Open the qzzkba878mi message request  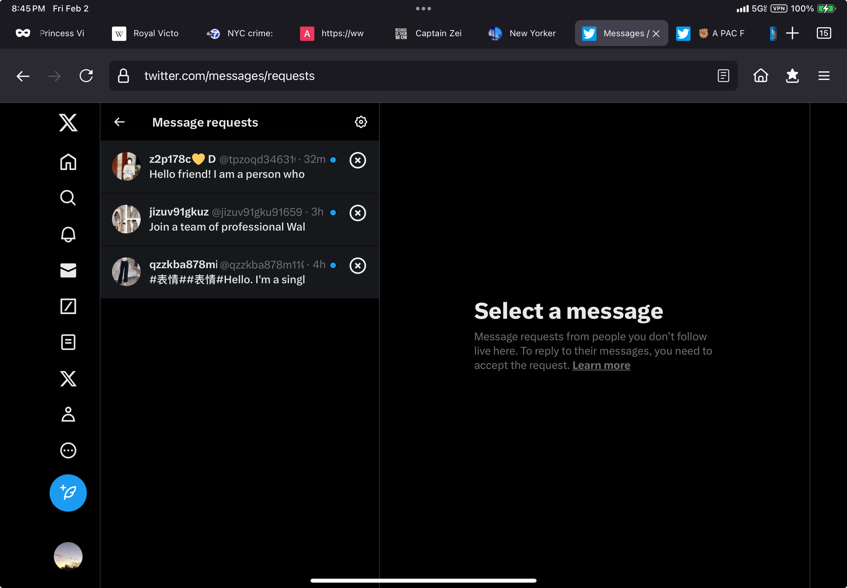(x=227, y=272)
